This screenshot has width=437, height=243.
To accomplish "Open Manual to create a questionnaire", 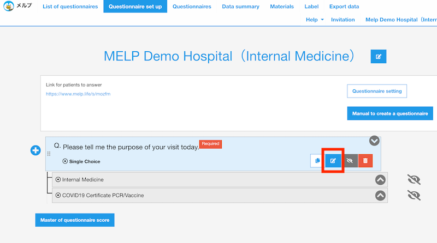I will (x=390, y=113).
